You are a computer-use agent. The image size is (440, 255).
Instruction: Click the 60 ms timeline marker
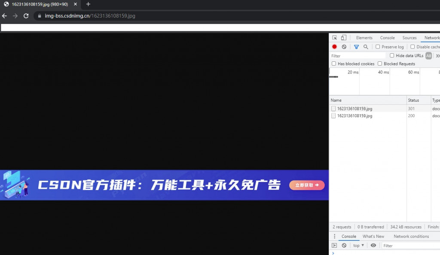pos(414,72)
